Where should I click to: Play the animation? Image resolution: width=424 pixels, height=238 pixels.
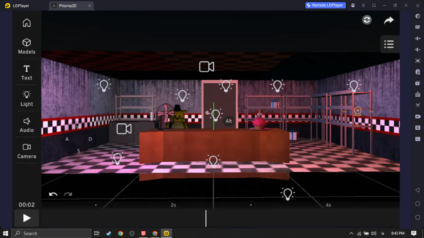click(x=26, y=218)
